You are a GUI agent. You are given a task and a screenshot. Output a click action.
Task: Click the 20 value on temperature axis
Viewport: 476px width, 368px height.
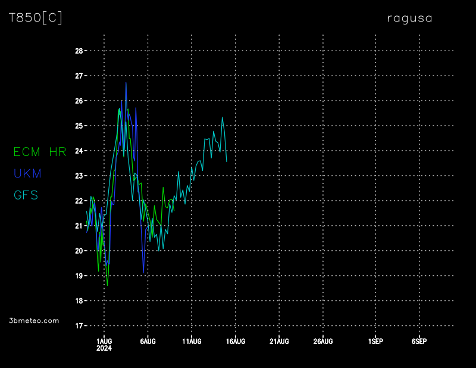coord(79,251)
